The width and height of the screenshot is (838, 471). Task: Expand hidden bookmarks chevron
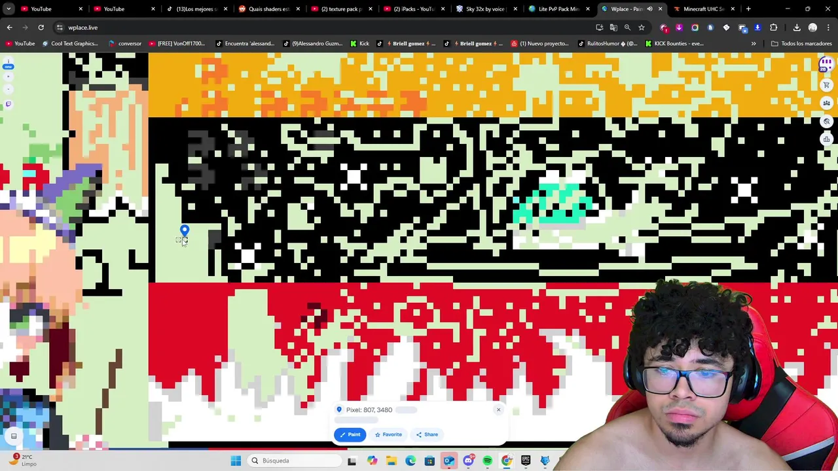tap(754, 44)
